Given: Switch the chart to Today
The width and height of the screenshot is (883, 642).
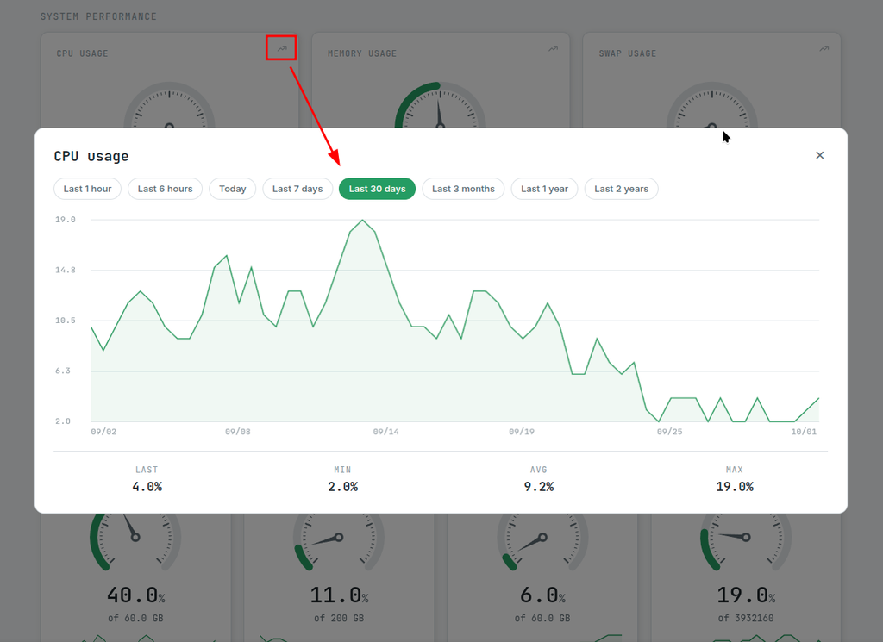Looking at the screenshot, I should (x=233, y=189).
